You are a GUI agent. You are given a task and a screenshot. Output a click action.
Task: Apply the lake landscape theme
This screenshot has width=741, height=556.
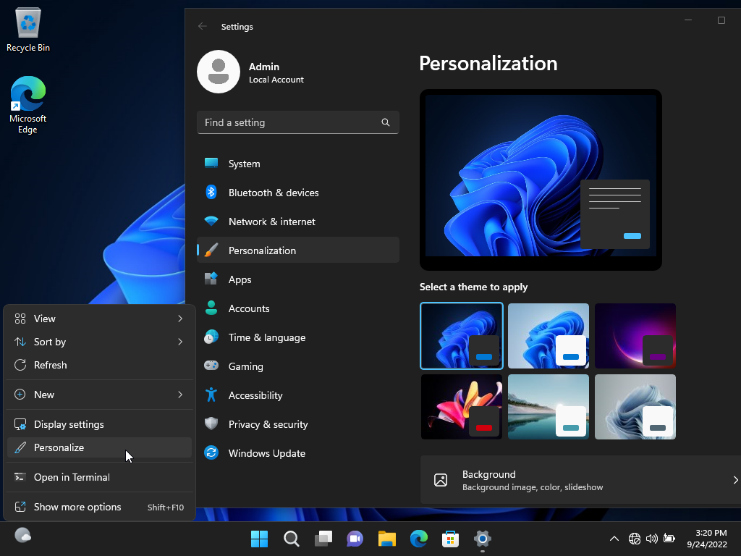pyautogui.click(x=549, y=407)
